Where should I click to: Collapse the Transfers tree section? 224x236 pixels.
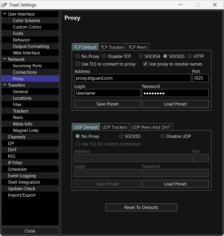[x=5, y=85]
